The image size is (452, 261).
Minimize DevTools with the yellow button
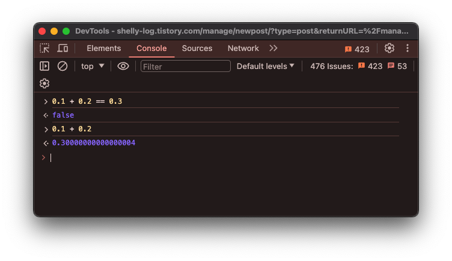54,31
